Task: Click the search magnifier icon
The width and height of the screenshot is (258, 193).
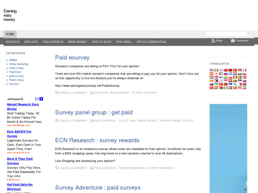Action: click(x=248, y=34)
